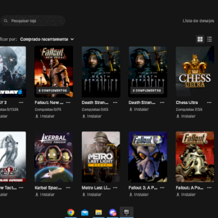Switch to list view layout

click(209, 39)
